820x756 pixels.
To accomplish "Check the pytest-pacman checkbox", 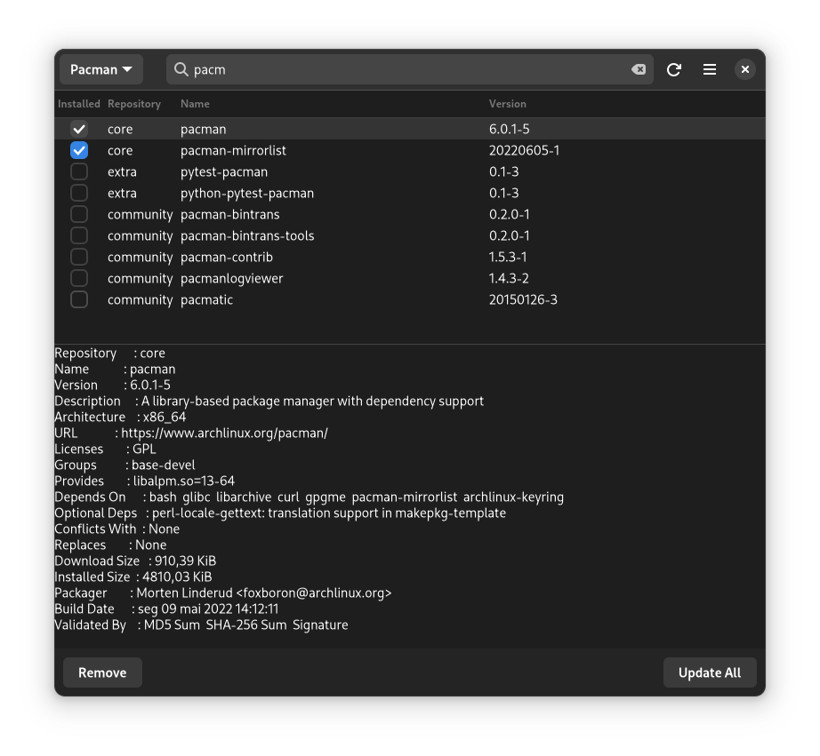I will [x=79, y=171].
